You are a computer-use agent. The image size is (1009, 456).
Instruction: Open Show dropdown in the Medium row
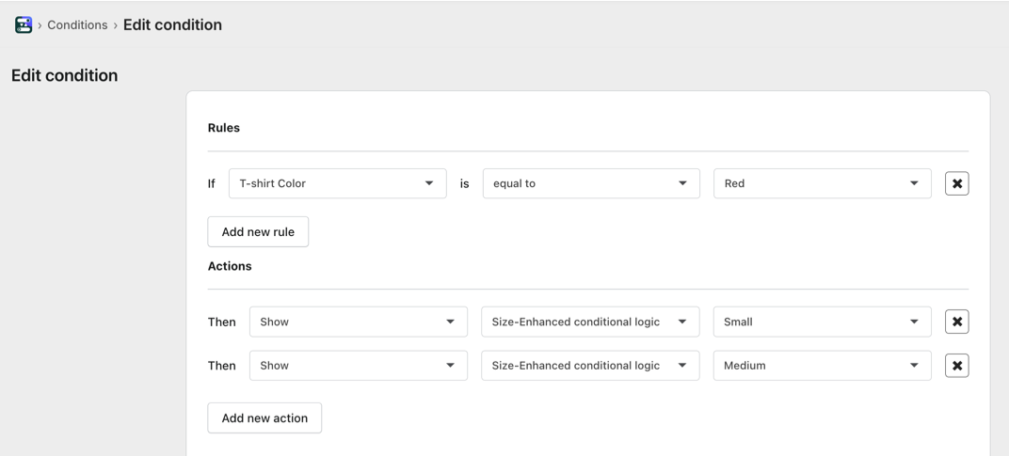[x=358, y=366]
